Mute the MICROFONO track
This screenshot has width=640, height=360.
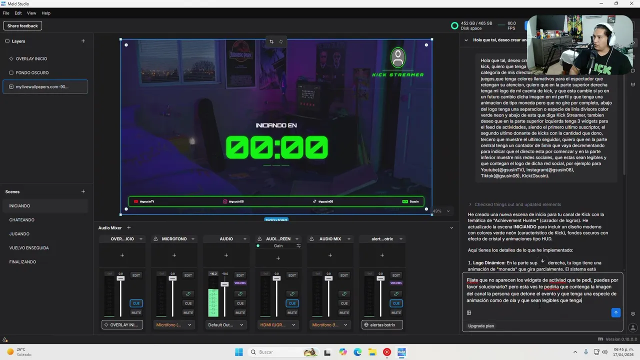point(188,312)
